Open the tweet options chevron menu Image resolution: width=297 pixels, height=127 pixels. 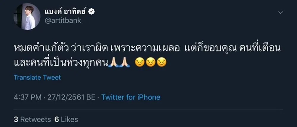coord(280,13)
